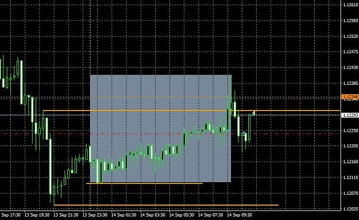This screenshot has width=359, height=220.
Task: Click the 13 Sep 21:30 time label
Action: [65, 215]
